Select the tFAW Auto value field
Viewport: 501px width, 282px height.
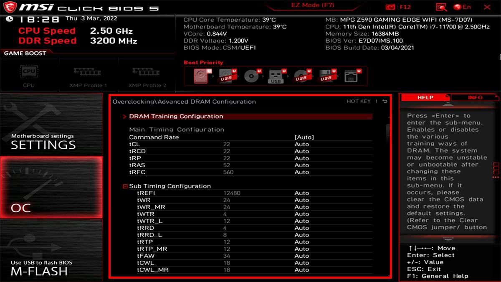coord(302,256)
